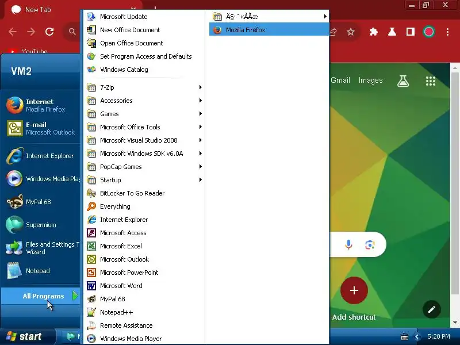Click the Customize page pencil button
This screenshot has width=460, height=345.
[432, 309]
